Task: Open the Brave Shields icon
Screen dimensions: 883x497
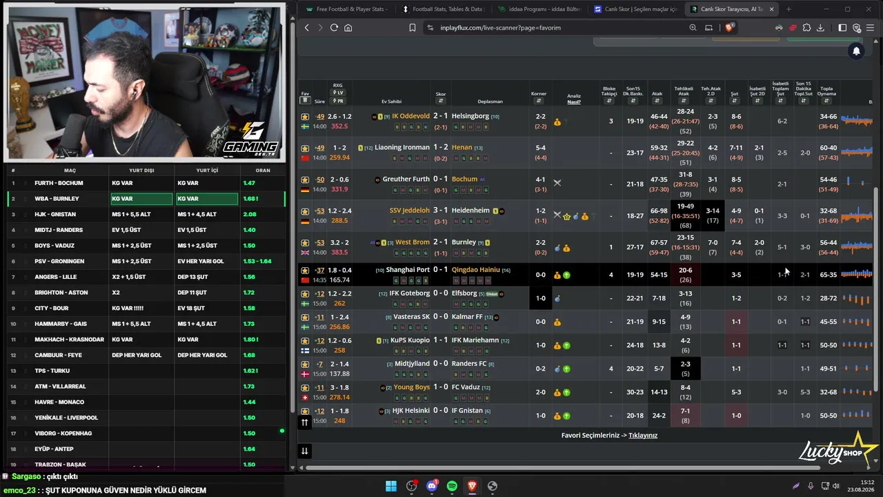Action: pos(729,28)
